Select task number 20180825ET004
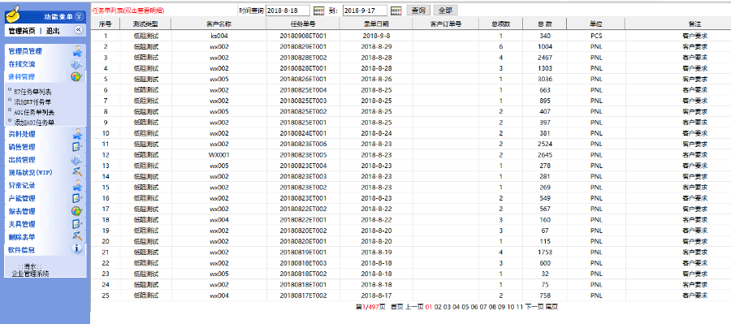 (303, 90)
